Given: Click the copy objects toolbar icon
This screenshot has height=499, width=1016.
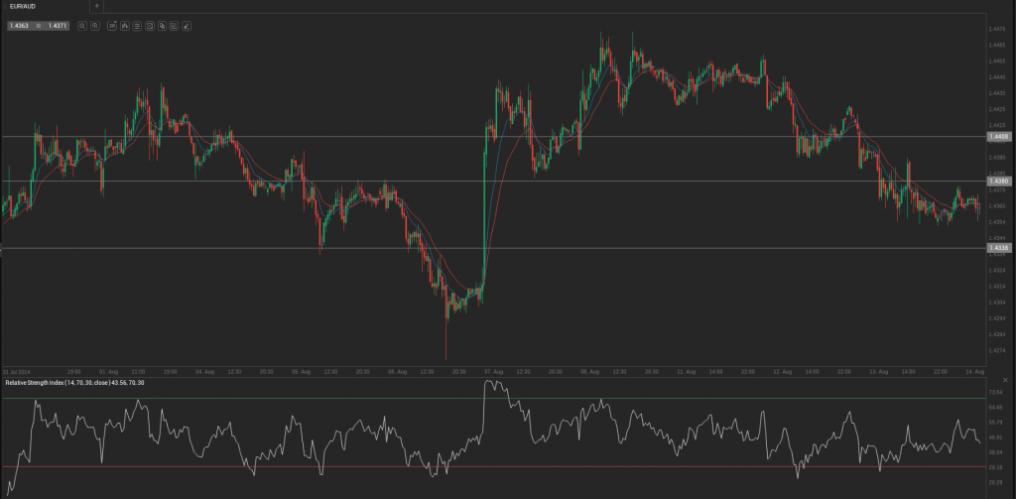Looking at the screenshot, I should click(x=161, y=25).
